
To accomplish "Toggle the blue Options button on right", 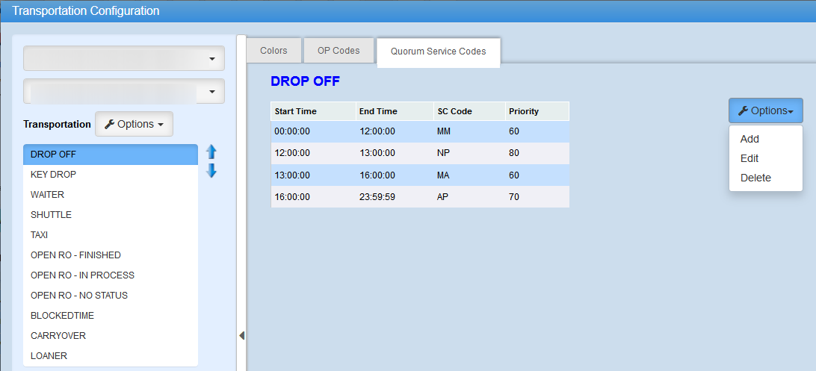I will [765, 110].
